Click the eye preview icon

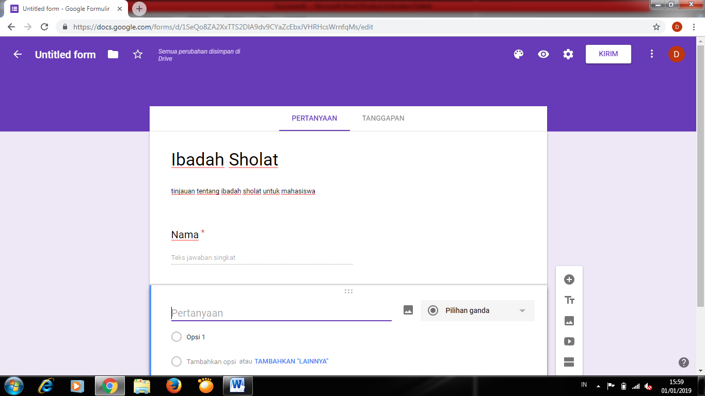coord(543,54)
